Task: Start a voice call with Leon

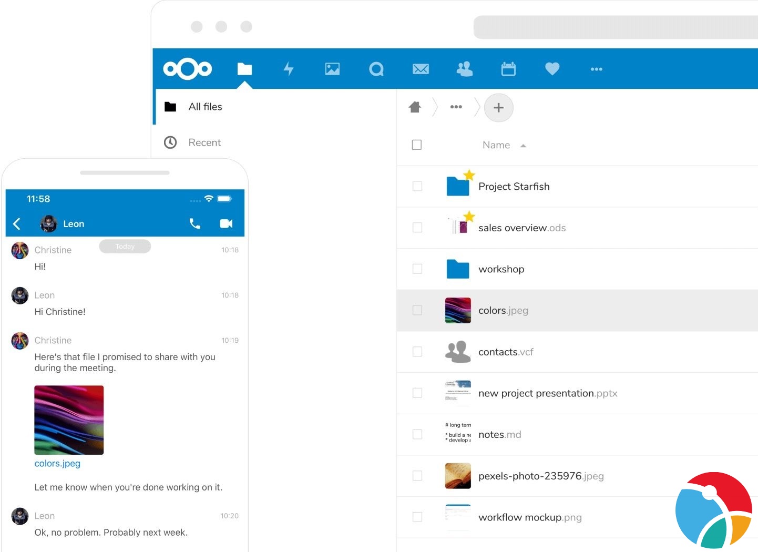Action: click(194, 223)
